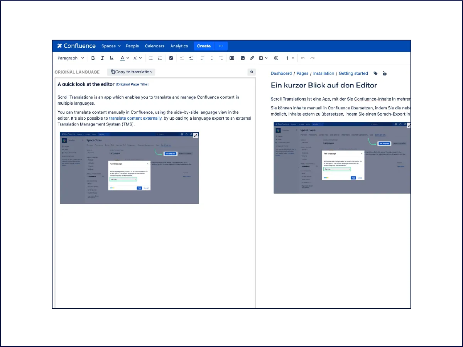Collapse the original language panel
This screenshot has width=463, height=347.
click(x=252, y=72)
